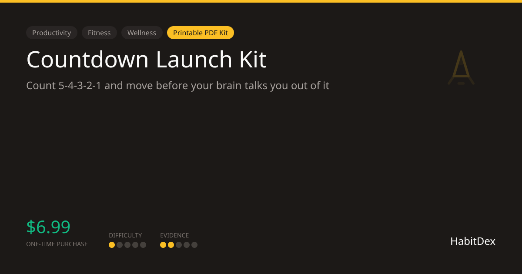
Task: Select the Fitness tag
Action: [99, 33]
